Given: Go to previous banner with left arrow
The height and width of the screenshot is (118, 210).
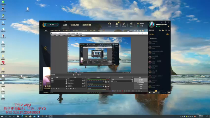Looking at the screenshot, I should point(45,48).
